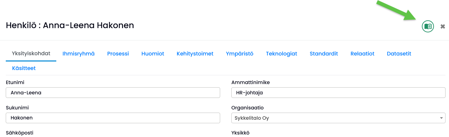Click the Sähköposti field label
This screenshot has width=449, height=137.
(20, 133)
